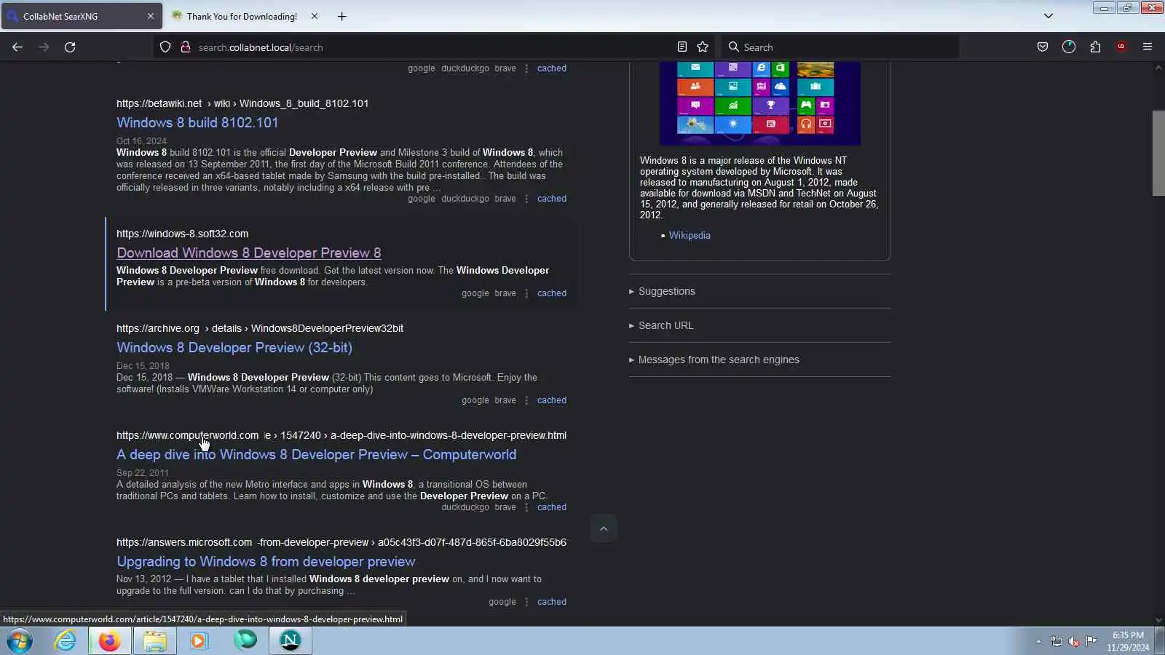View cached copy of Computerworld result

pos(552,507)
